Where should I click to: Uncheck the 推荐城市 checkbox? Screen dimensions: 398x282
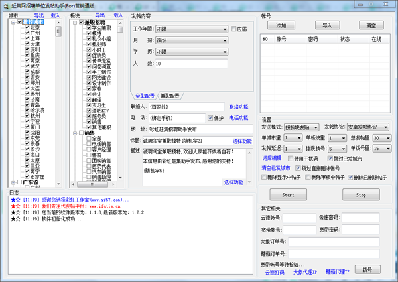coord(19,22)
